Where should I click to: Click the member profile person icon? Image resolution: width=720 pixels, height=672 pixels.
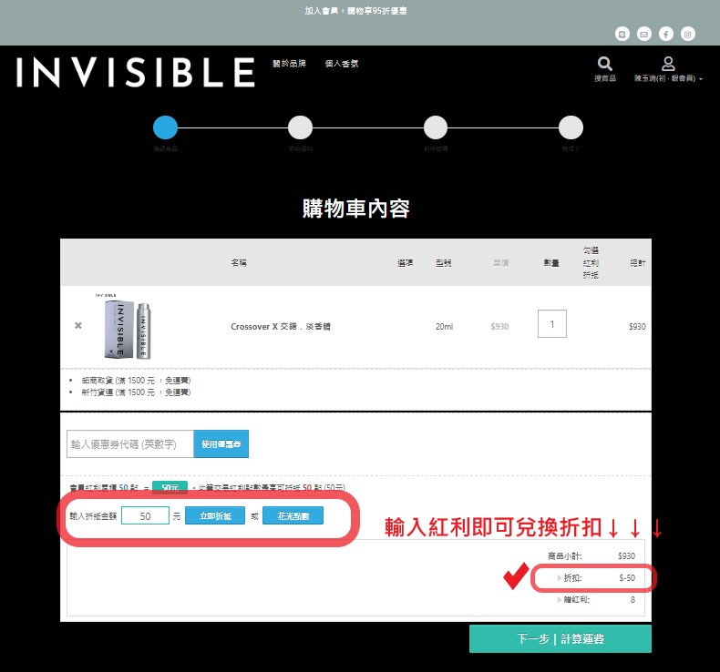[668, 64]
